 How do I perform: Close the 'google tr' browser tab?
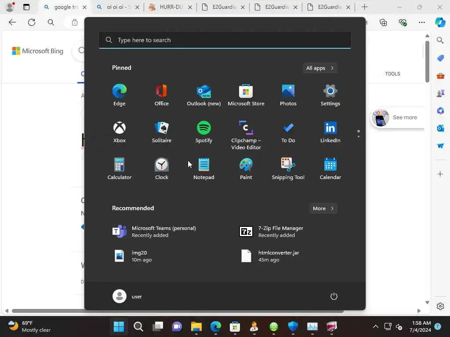pos(84,7)
